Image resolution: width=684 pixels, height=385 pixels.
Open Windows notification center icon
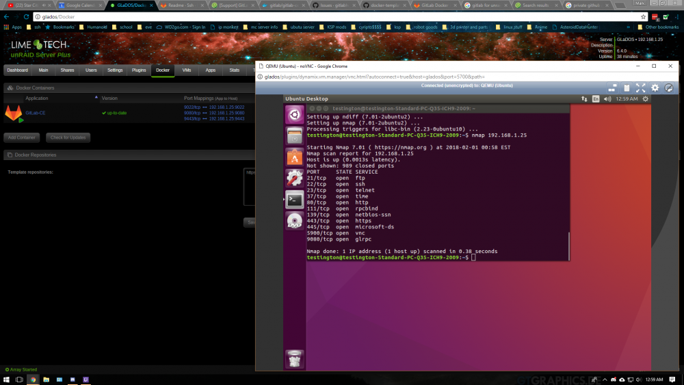click(x=672, y=380)
